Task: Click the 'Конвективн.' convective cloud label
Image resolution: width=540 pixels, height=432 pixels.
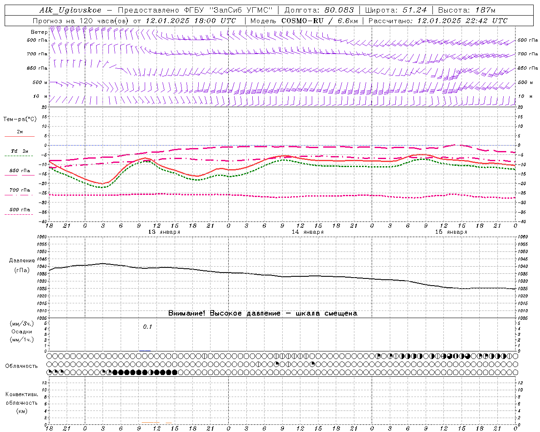Action: click(x=22, y=394)
